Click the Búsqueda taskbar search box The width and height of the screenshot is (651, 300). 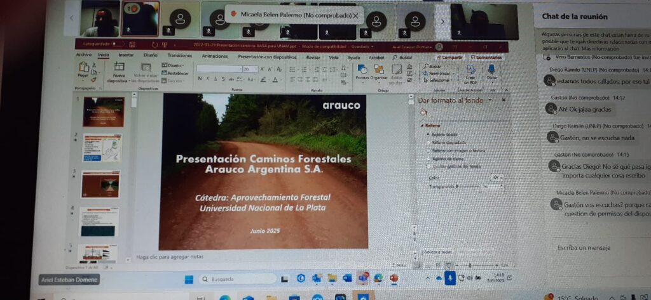click(x=238, y=279)
